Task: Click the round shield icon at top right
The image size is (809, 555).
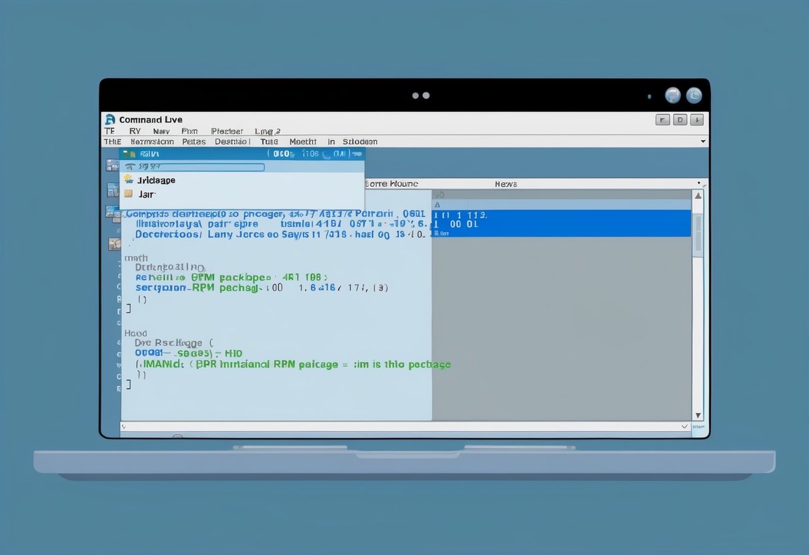Action: [x=673, y=95]
